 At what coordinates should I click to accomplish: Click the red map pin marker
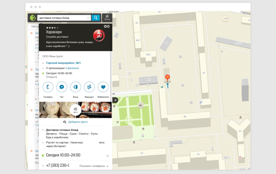pyautogui.click(x=167, y=78)
